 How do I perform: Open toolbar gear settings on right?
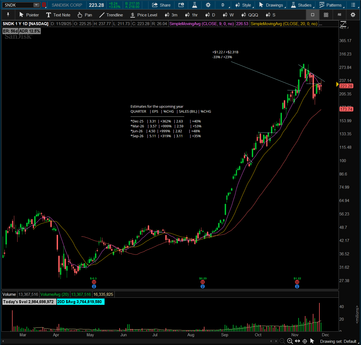[353, 15]
